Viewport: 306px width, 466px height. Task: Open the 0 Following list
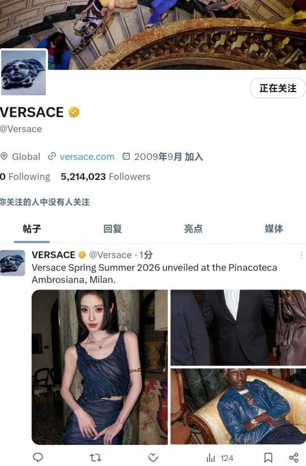click(x=25, y=177)
